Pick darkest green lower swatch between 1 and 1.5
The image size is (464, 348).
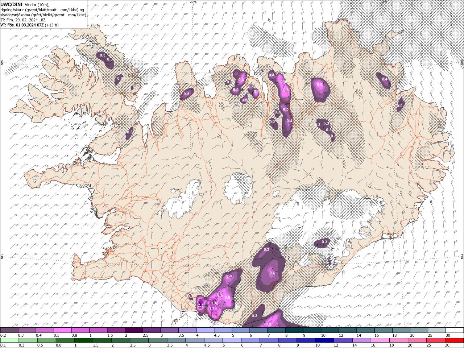[83, 340]
